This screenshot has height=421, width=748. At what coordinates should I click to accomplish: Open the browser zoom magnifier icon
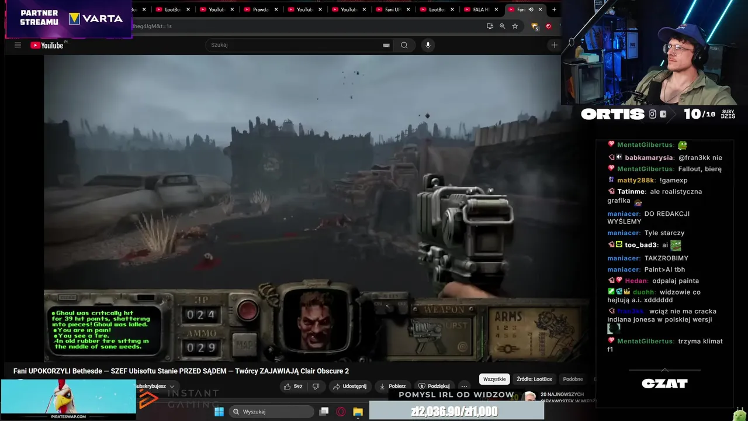coord(502,26)
